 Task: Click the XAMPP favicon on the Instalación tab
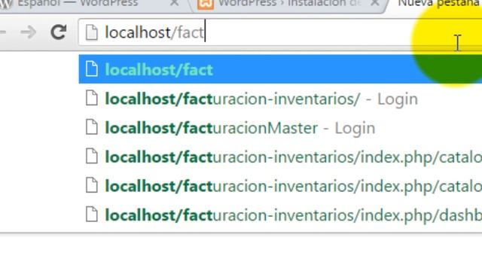point(206,5)
